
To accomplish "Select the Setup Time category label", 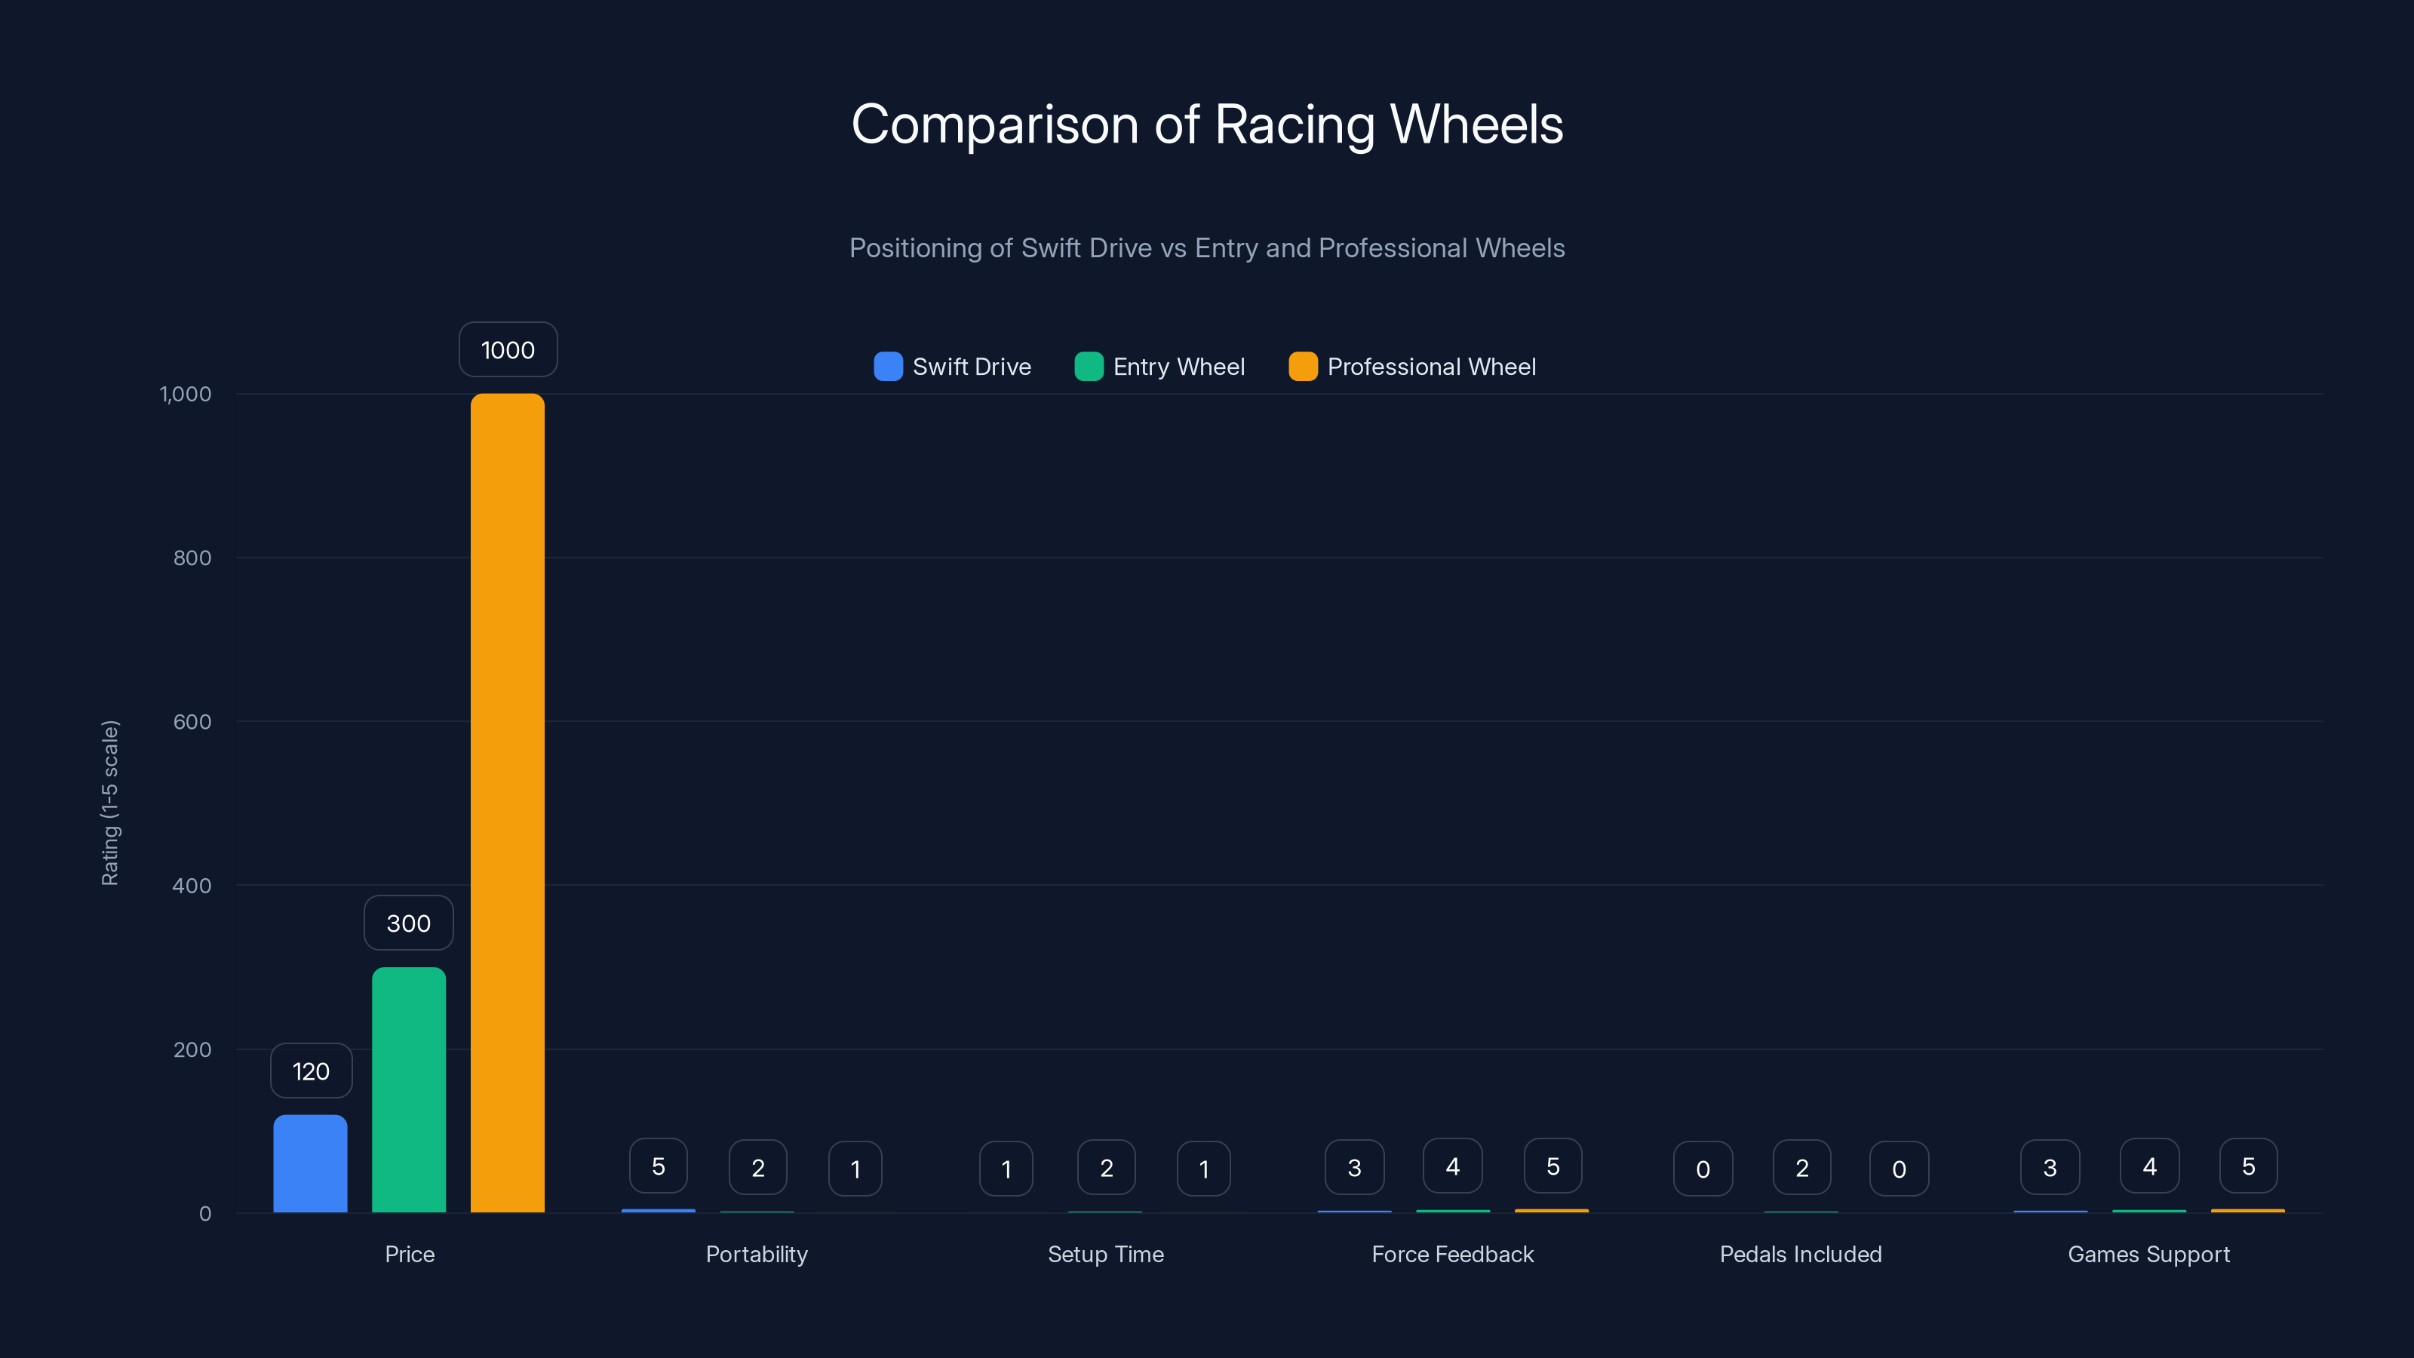I will coord(1106,1254).
